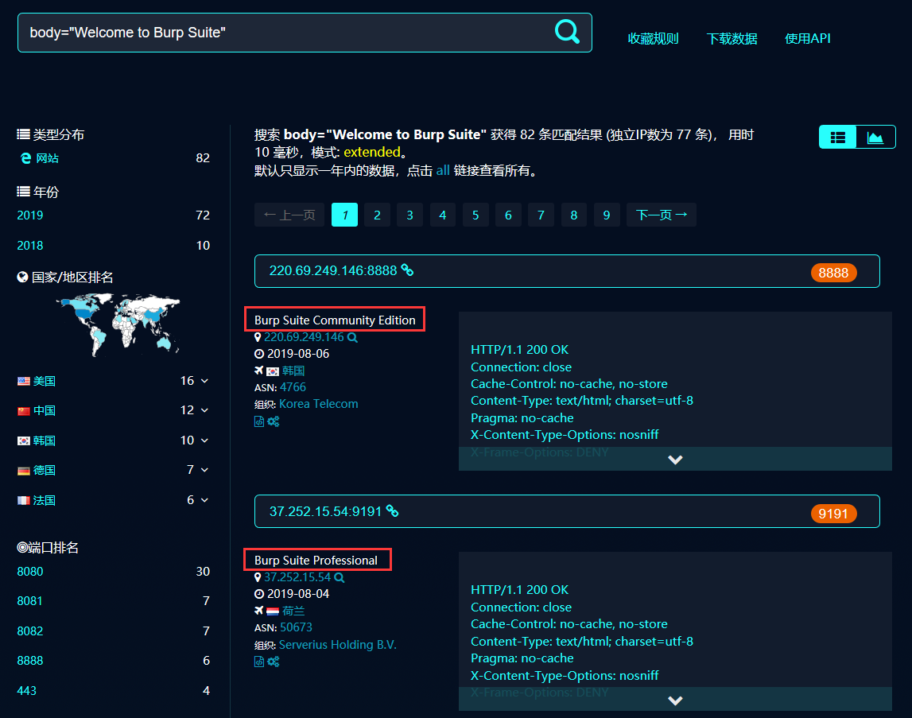
Task: Expand the 中国 country entry
Action: (x=204, y=411)
